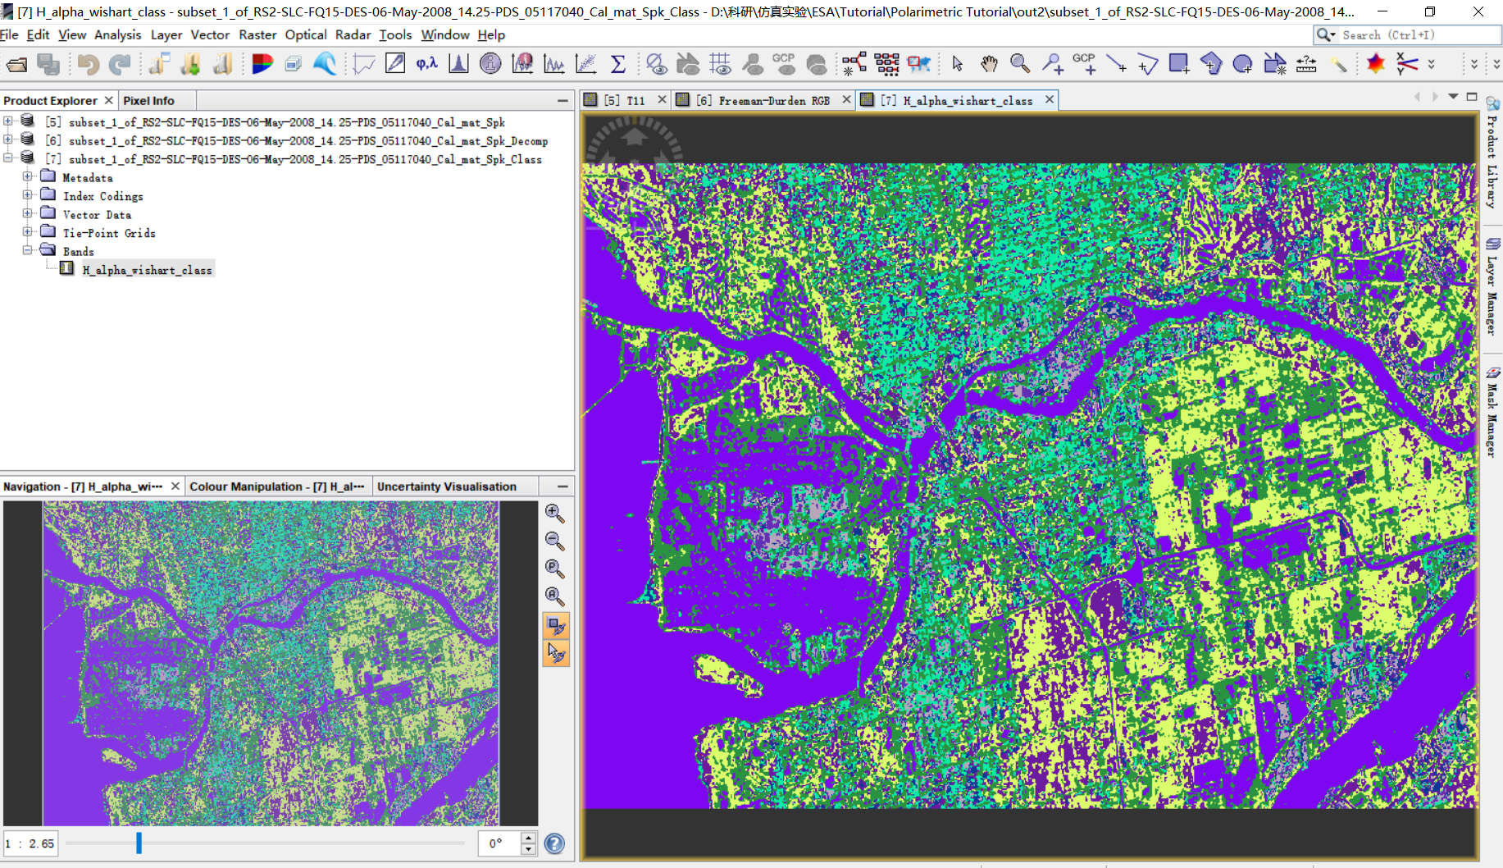This screenshot has height=868, width=1503.
Task: Open the Mask Manager side panel
Action: 1492,412
